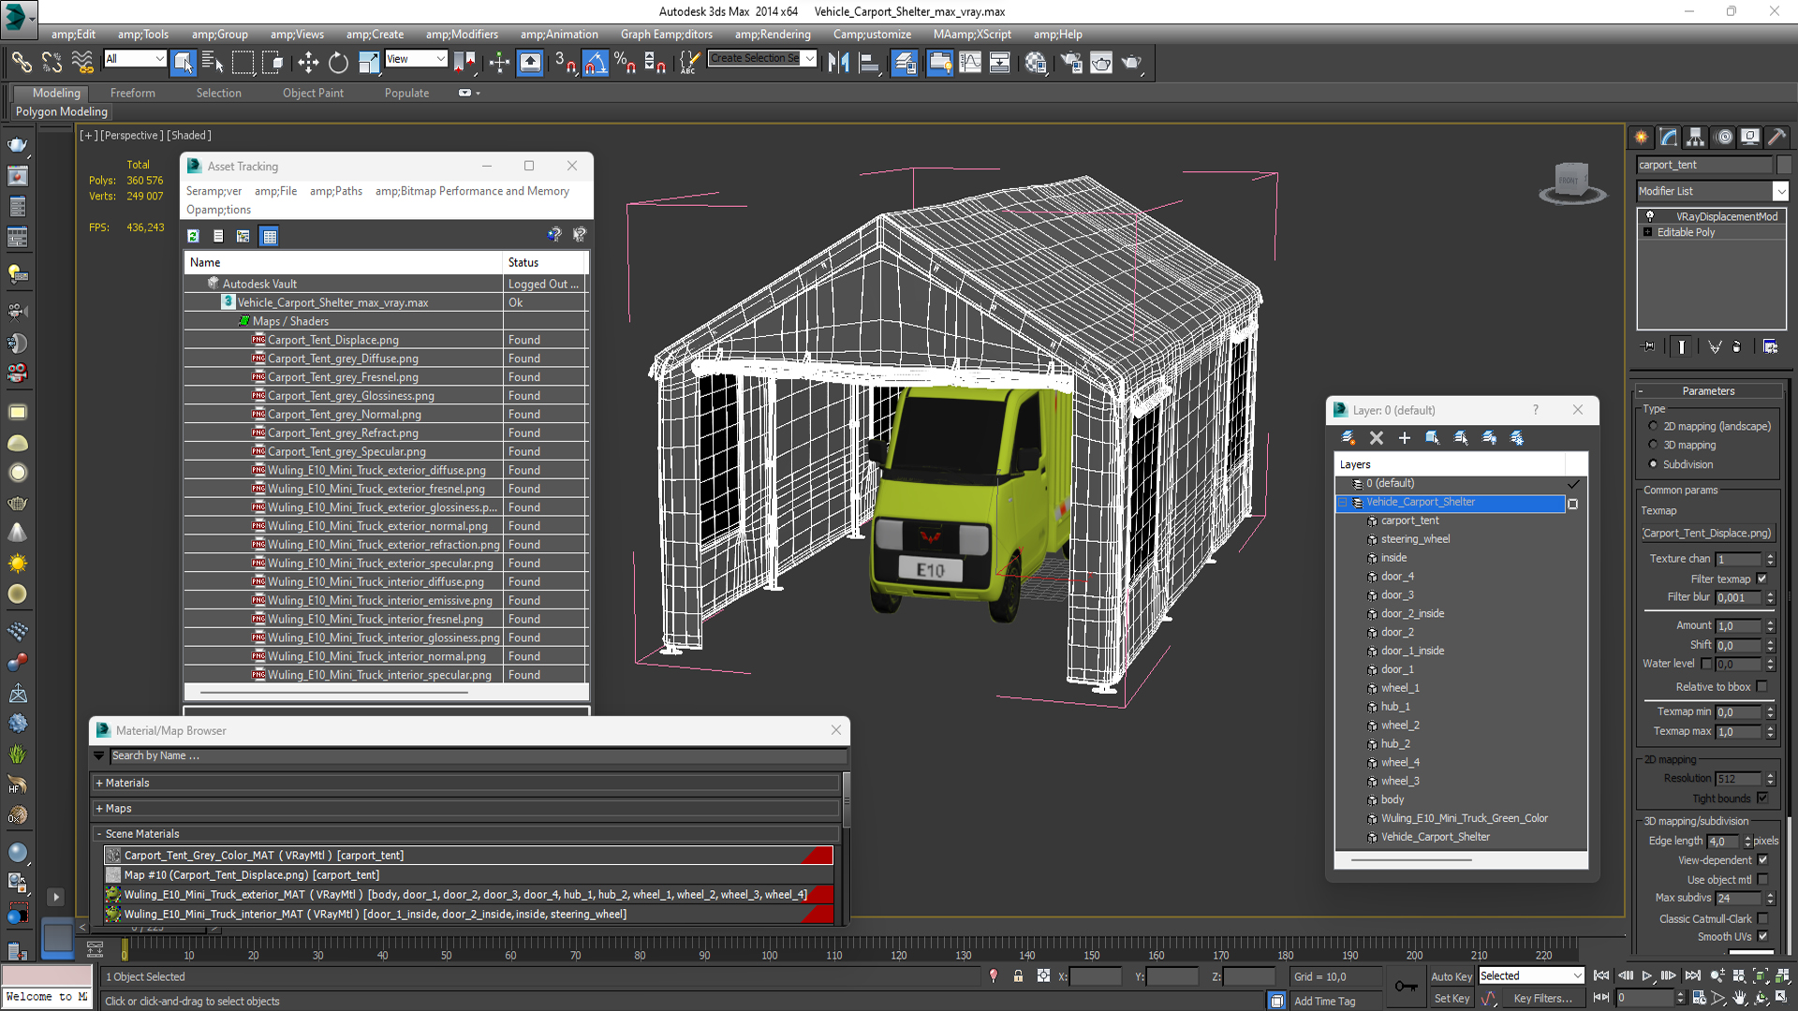Open the Align tool

pyautogui.click(x=869, y=63)
